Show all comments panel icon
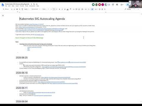 117,5
